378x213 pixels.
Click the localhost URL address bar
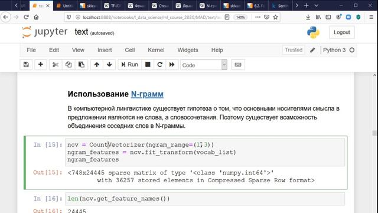click(151, 17)
